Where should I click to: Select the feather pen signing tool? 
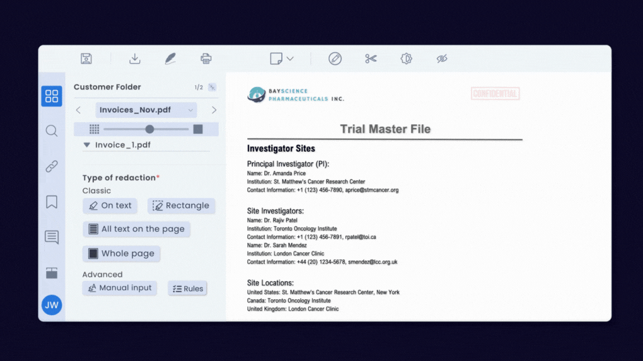click(x=170, y=59)
